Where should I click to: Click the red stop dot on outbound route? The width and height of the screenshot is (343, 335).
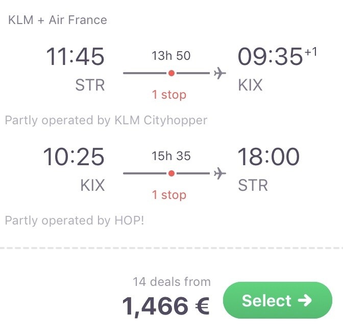(x=171, y=73)
